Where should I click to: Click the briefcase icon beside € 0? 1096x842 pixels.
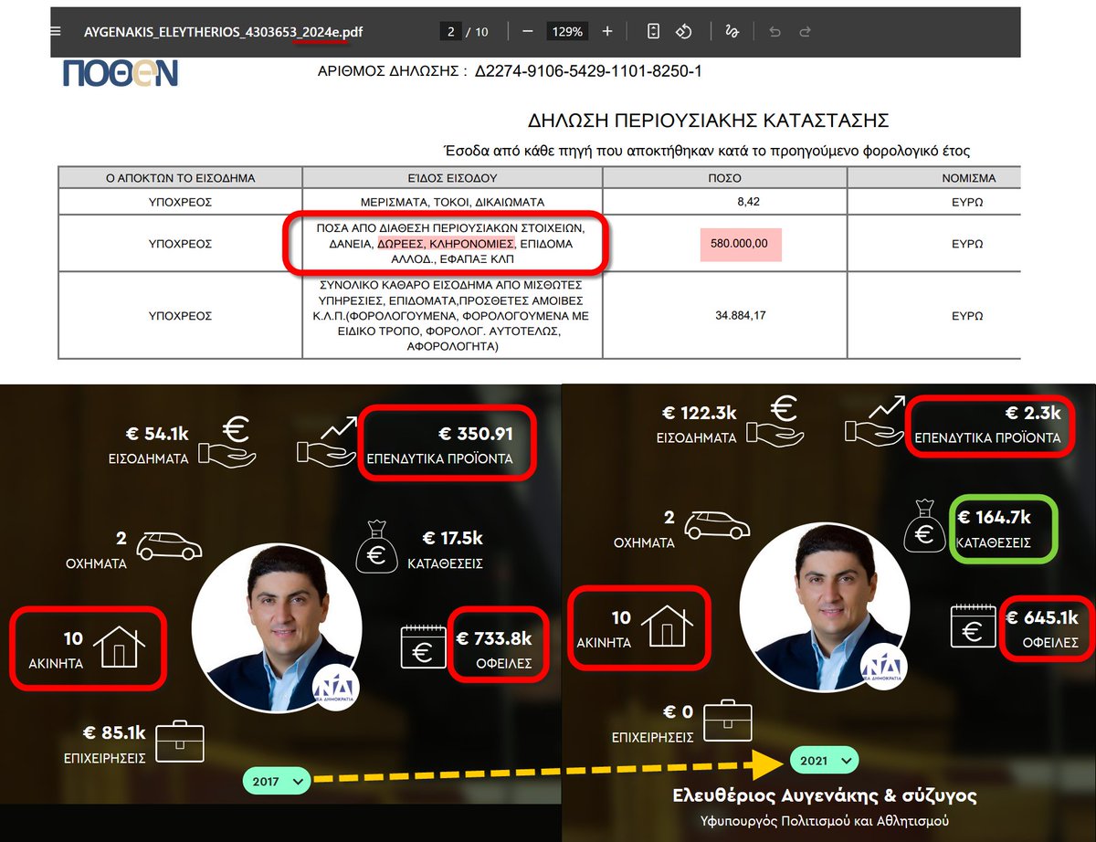coord(728,719)
